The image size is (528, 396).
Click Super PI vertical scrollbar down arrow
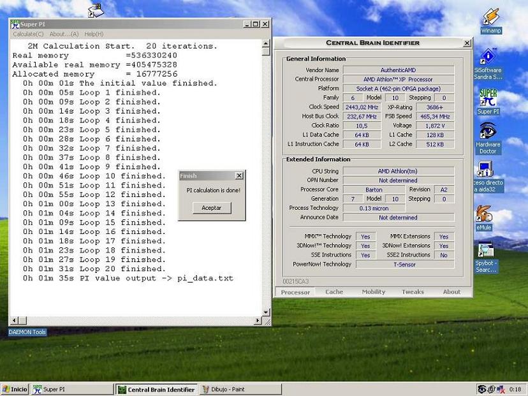(267, 313)
